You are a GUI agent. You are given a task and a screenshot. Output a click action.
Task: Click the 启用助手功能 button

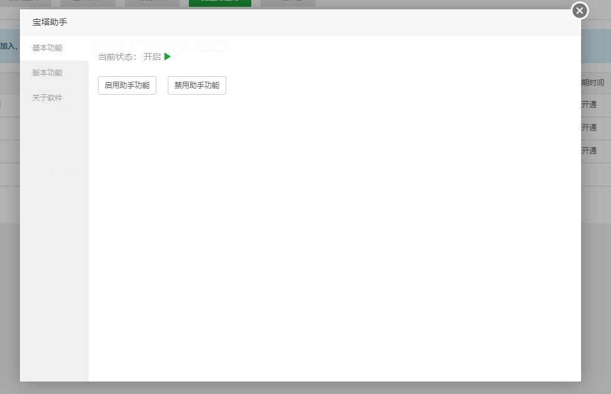tap(127, 85)
